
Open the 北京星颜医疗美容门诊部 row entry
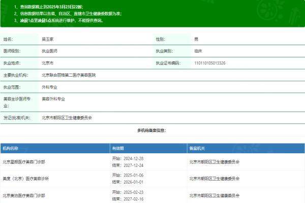click(23, 162)
